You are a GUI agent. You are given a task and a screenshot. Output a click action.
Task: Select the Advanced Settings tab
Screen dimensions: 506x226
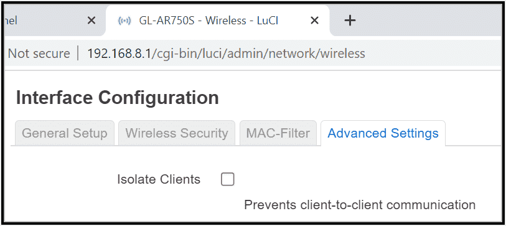383,133
